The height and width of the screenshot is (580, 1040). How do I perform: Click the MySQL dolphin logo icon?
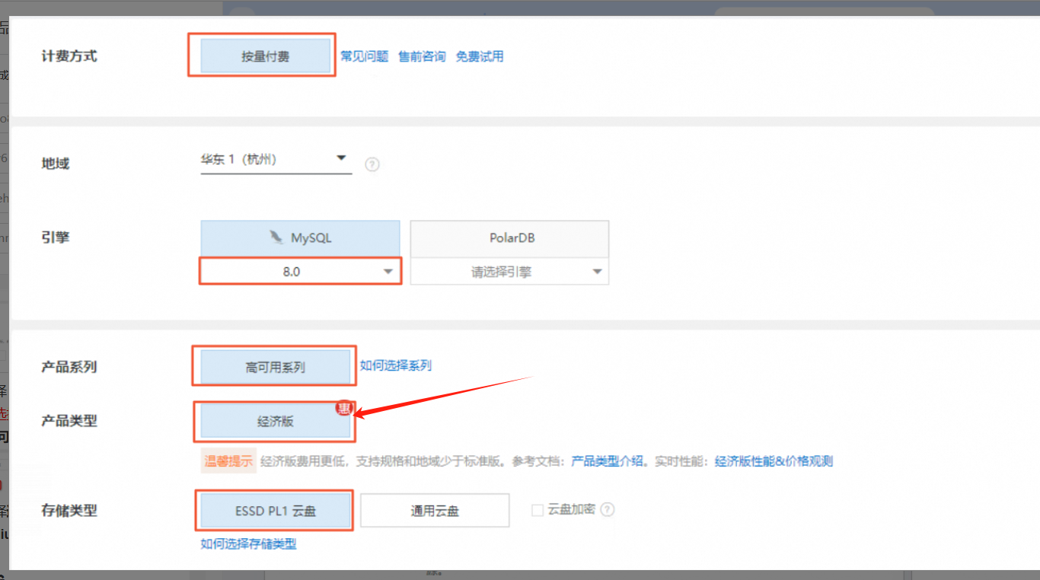pyautogui.click(x=276, y=237)
